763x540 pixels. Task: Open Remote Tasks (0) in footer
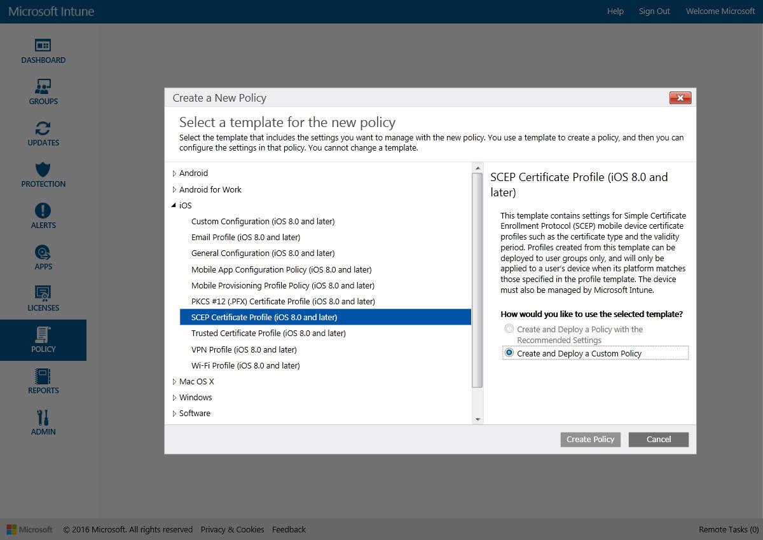coord(729,529)
